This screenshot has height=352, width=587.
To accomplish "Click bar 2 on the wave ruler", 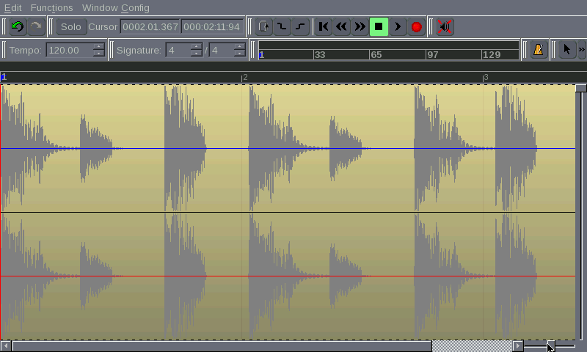I will (245, 78).
